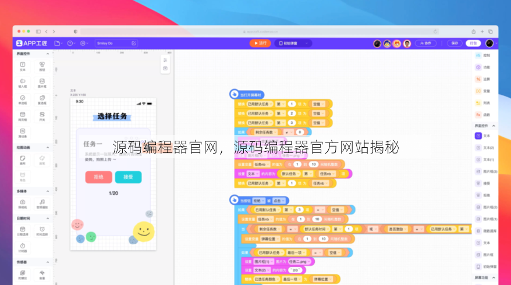
Task: Click the 拒绝 button in phone preview
Action: [x=99, y=177]
